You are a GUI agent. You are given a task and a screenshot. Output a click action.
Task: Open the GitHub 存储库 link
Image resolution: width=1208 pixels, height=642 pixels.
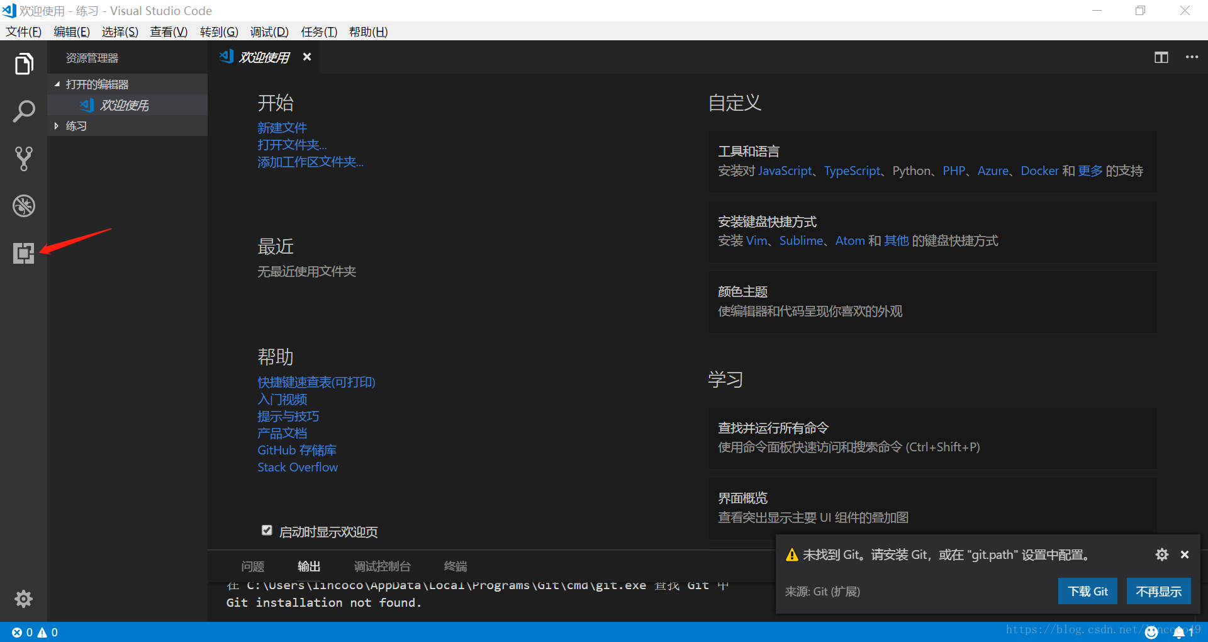[x=297, y=450]
